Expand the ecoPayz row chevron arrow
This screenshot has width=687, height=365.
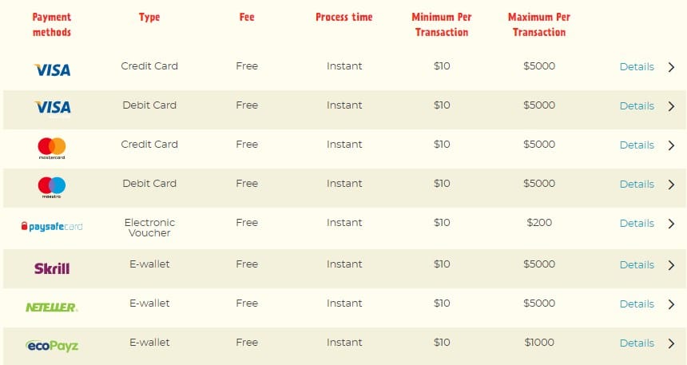point(671,343)
